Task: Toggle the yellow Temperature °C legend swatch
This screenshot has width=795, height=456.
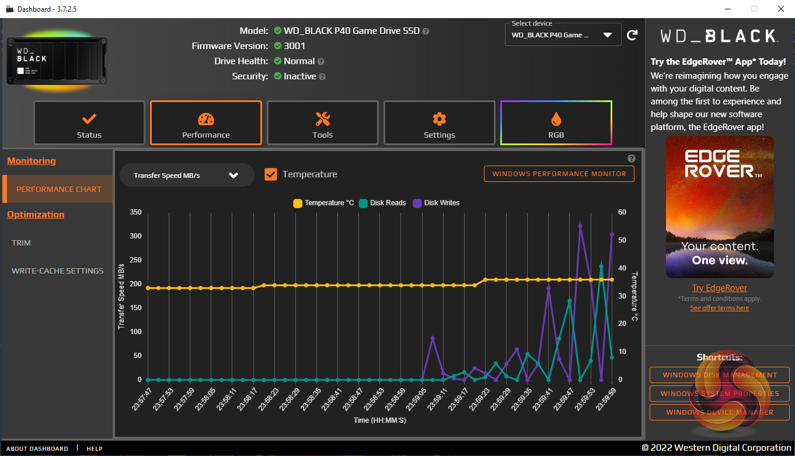Action: 298,203
